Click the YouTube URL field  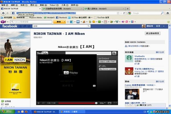(x=107, y=69)
